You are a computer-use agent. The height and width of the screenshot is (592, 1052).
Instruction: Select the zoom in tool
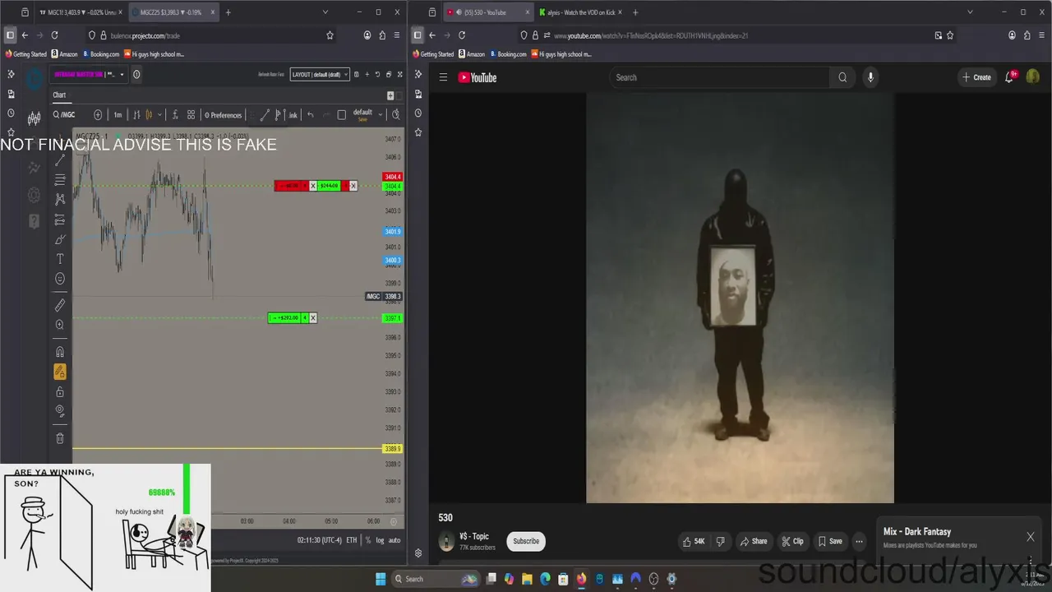(60, 325)
